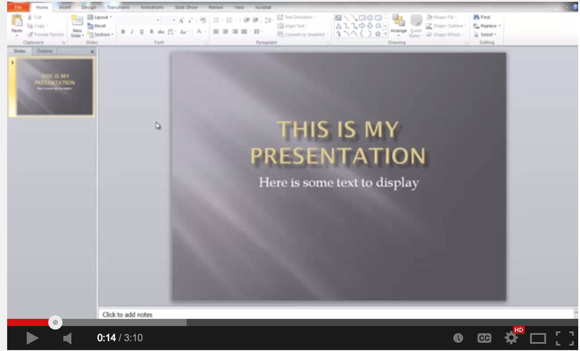Click the New Slide icon

click(77, 26)
